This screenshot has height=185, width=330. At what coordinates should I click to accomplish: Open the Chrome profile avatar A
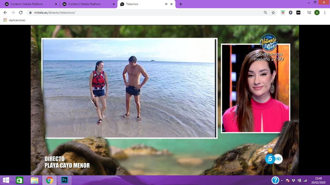pos(317,12)
